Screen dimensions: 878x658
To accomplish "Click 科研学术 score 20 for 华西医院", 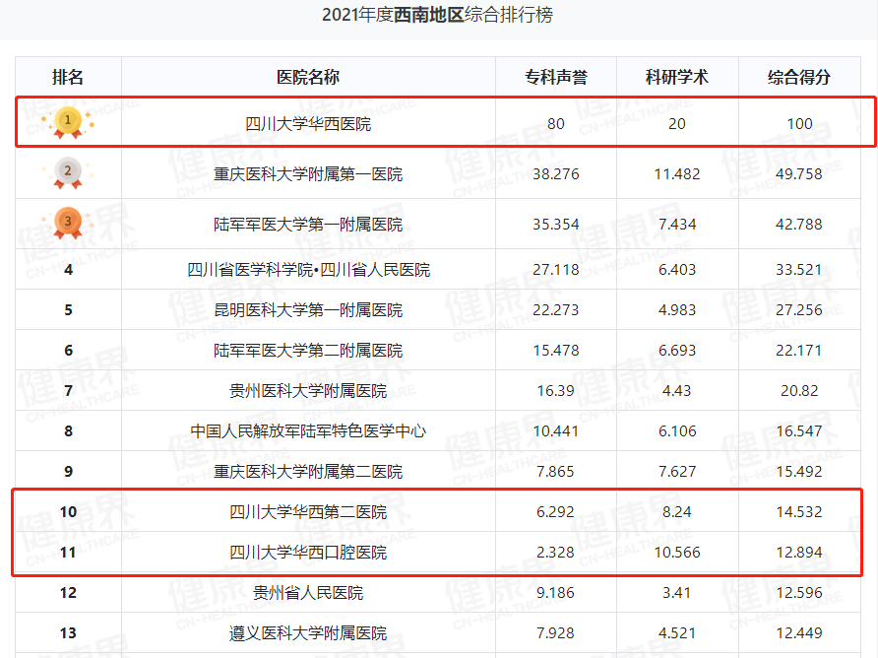I will click(x=677, y=124).
